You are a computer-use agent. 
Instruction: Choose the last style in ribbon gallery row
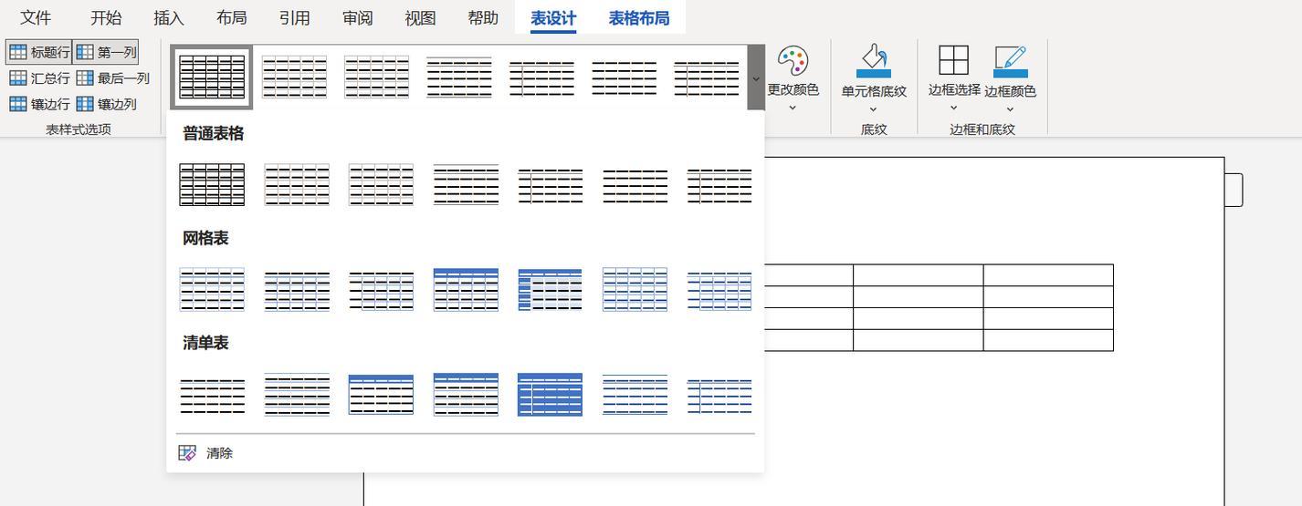[x=707, y=77]
